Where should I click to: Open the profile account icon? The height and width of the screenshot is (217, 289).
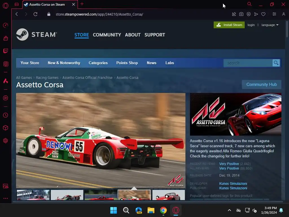(283, 14)
